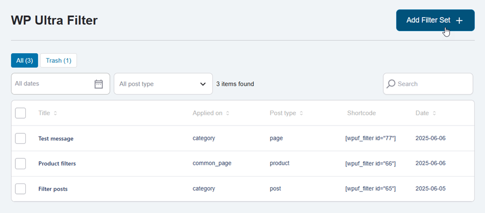
Task: Click into the Search input field
Action: click(432, 84)
